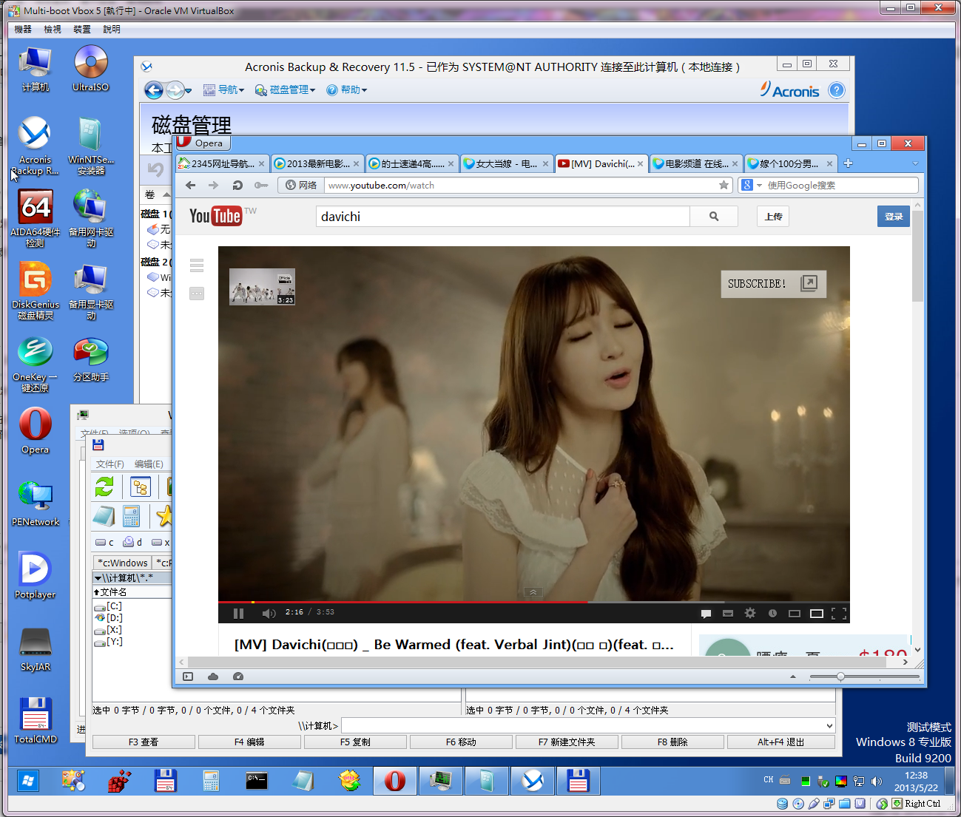Click the blue 登录 sign-in button
This screenshot has height=817, width=961.
click(894, 217)
